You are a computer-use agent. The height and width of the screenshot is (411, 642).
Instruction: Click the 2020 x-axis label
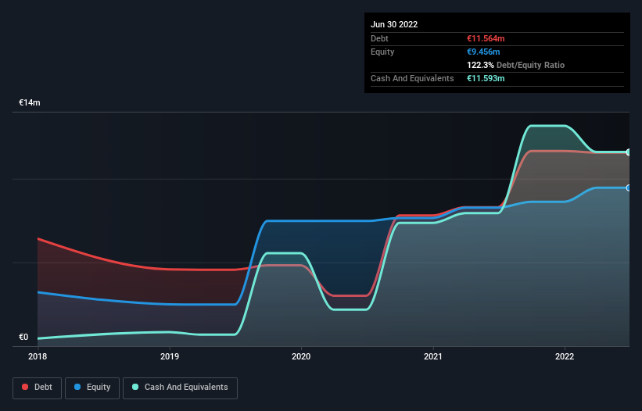click(x=301, y=356)
